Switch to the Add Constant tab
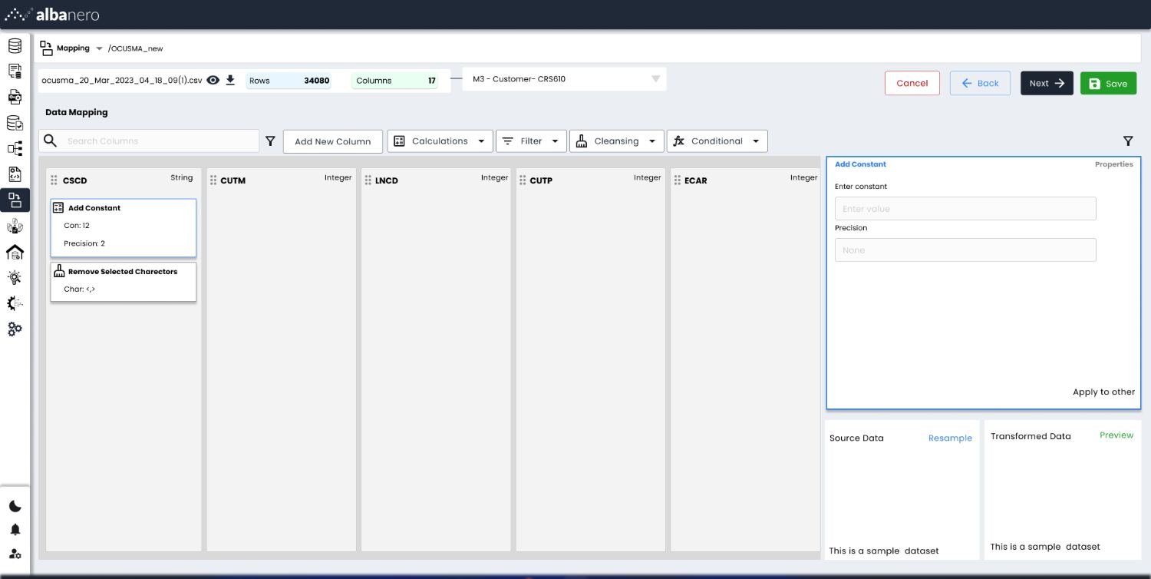 860,164
